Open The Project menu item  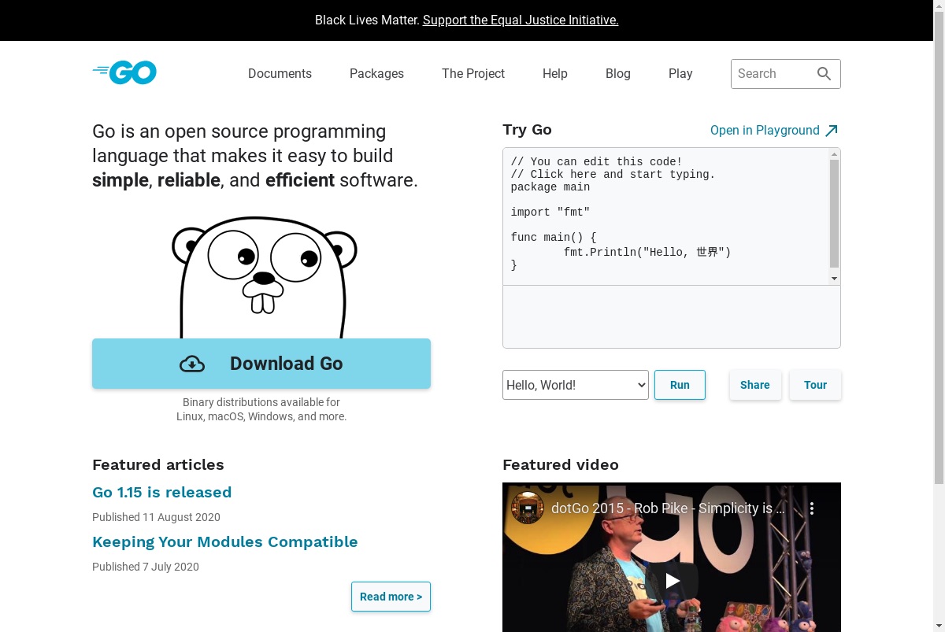pos(473,74)
